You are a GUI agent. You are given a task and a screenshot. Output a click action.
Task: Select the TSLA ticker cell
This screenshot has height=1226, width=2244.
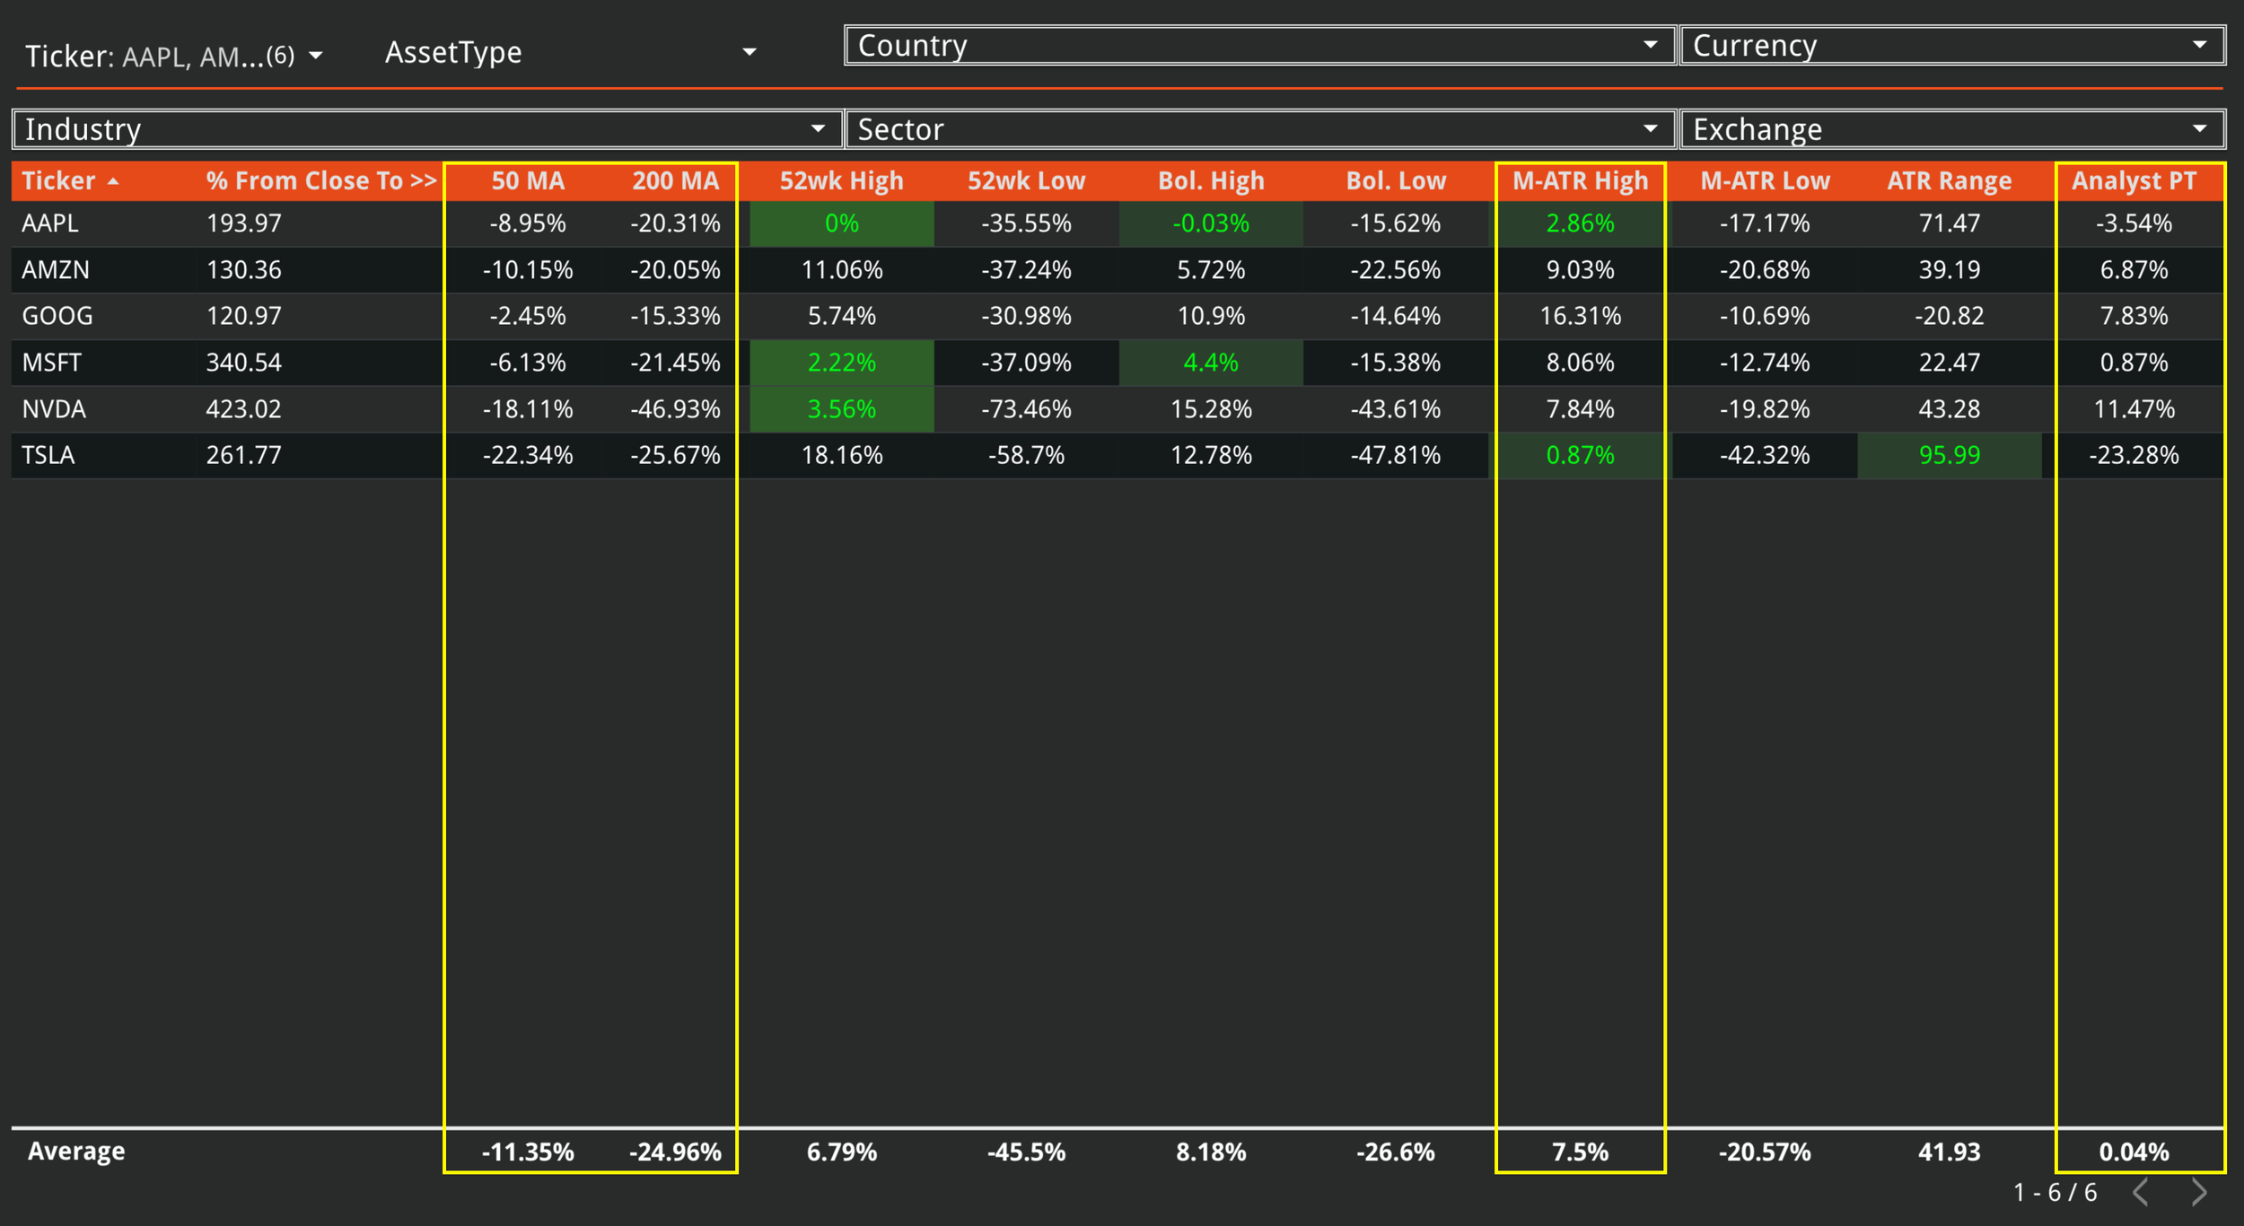[48, 456]
